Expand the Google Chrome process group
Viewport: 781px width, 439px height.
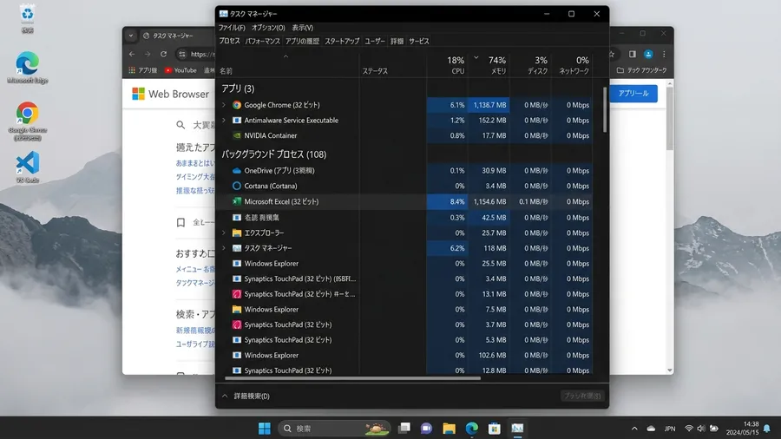224,105
